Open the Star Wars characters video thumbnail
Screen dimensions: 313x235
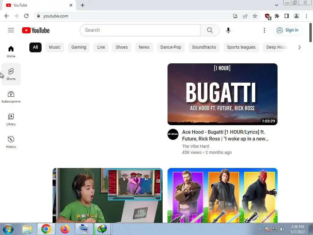tap(223, 195)
